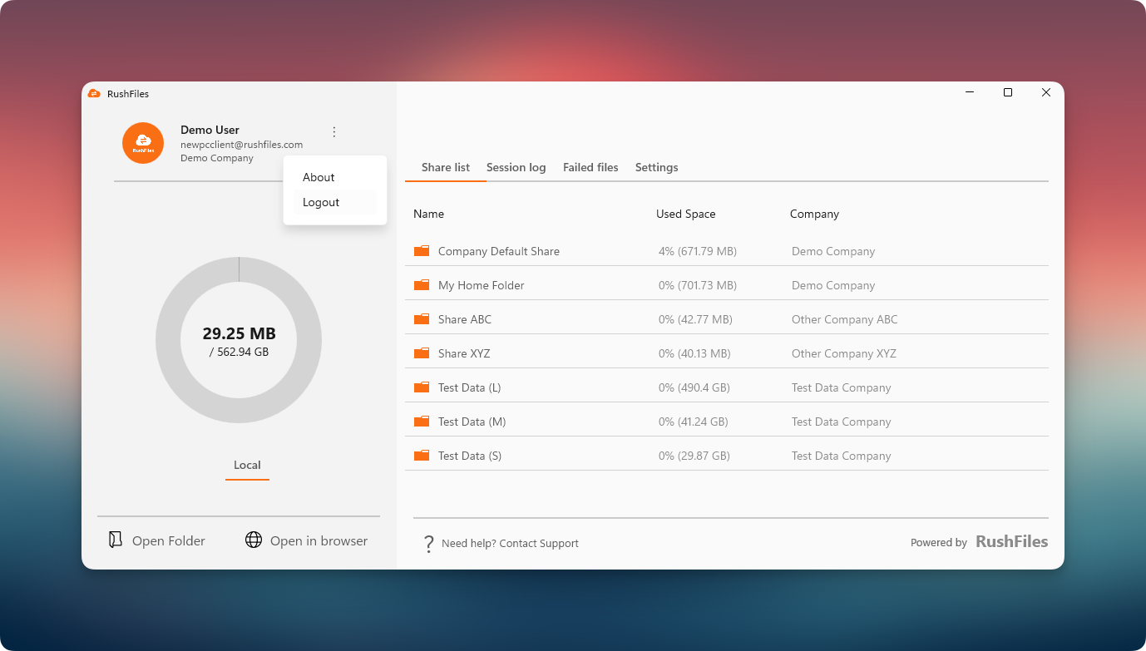
Task: Click the 0% (42.77 MB) used space value
Action: coord(695,319)
